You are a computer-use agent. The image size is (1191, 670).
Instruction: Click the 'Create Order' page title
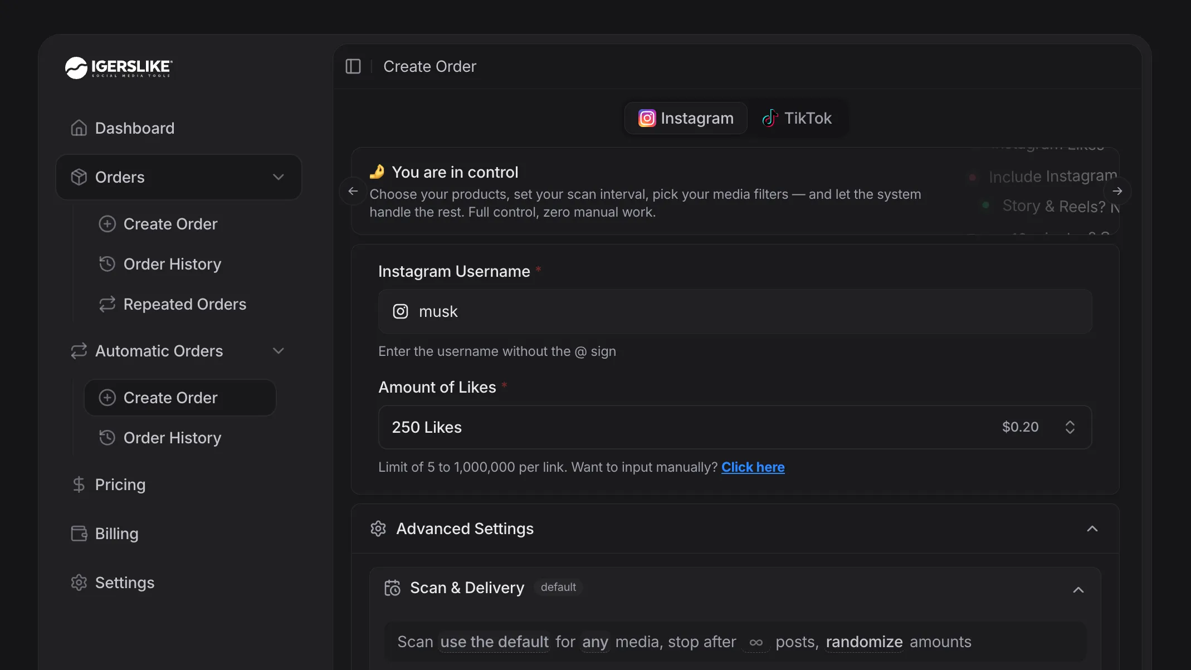[429, 66]
